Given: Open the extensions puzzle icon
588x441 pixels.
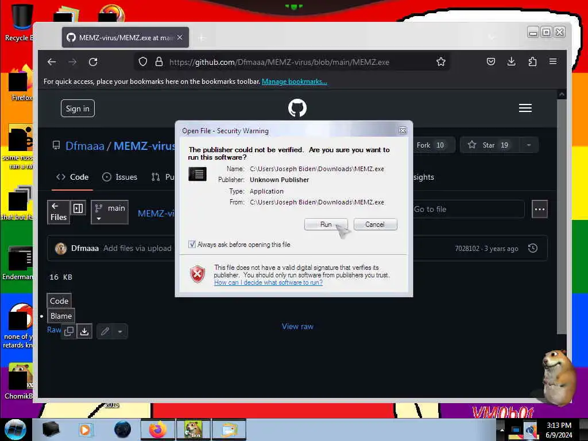Looking at the screenshot, I should (532, 61).
